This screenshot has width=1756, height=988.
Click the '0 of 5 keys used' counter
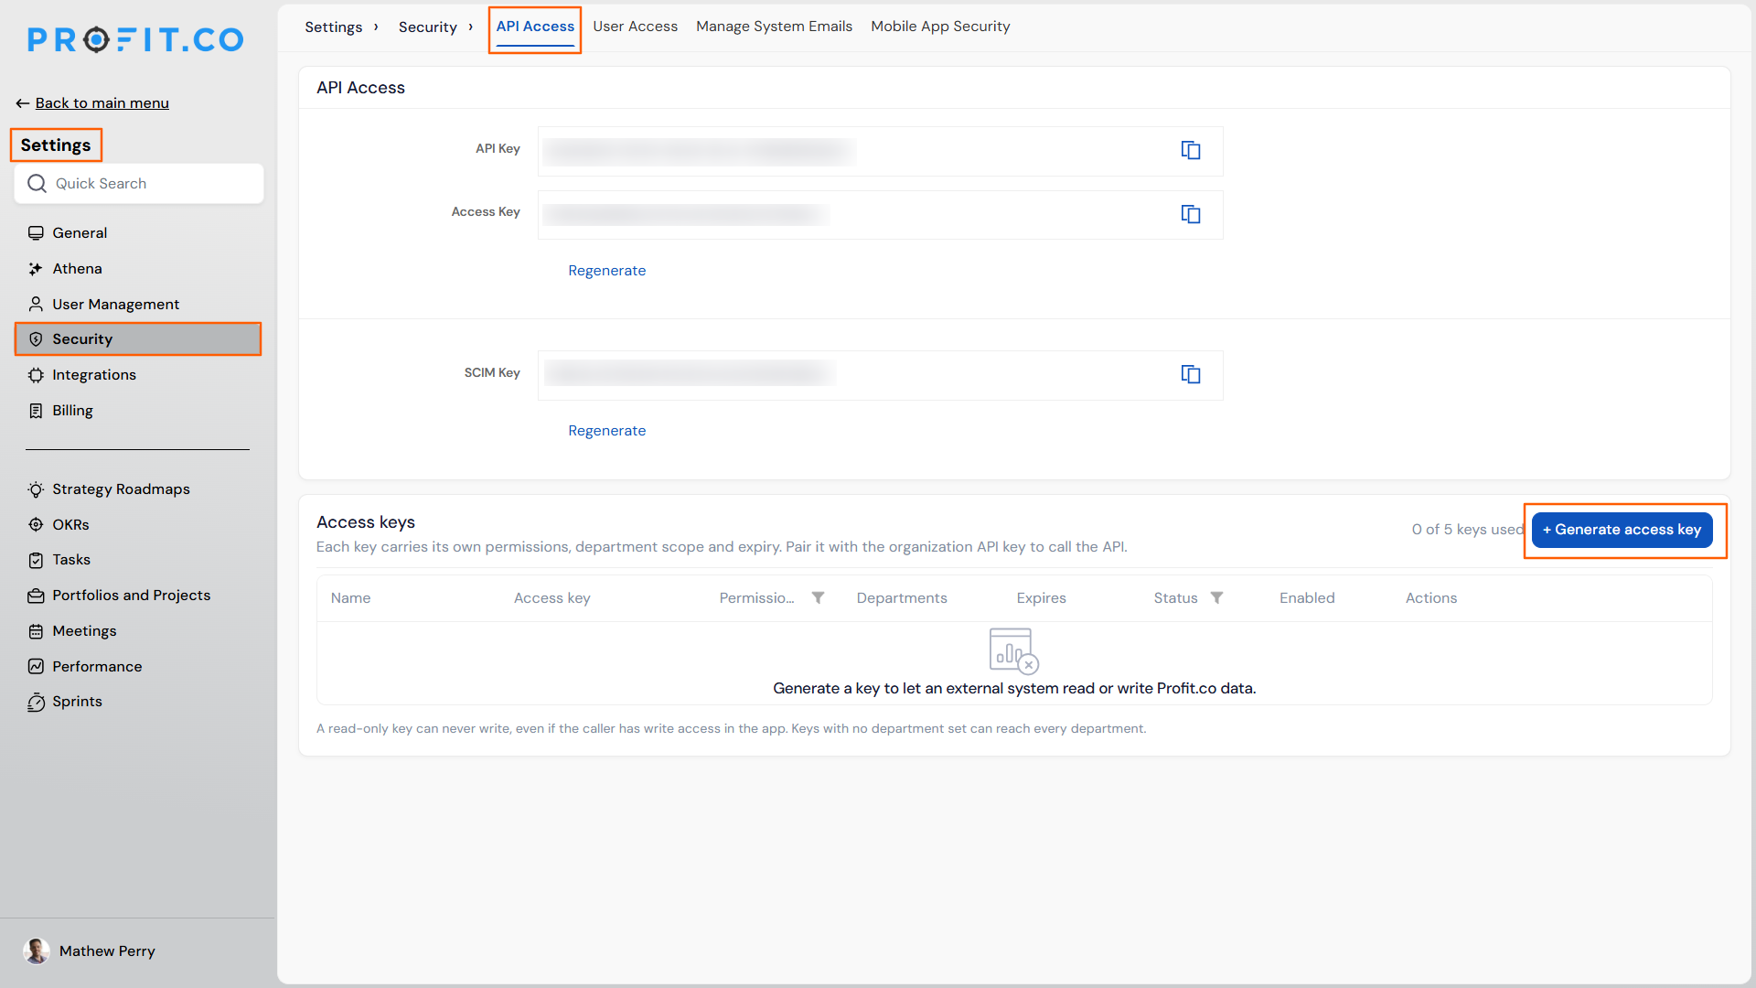click(x=1467, y=530)
